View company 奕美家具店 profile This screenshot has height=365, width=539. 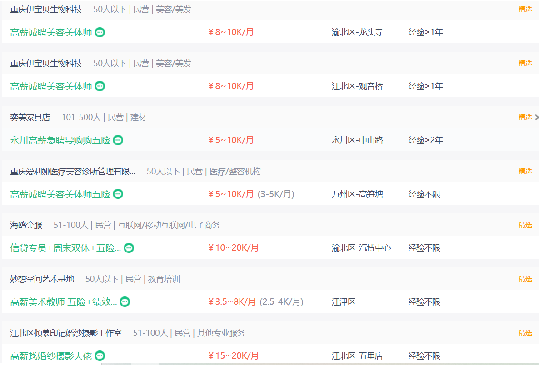[30, 118]
